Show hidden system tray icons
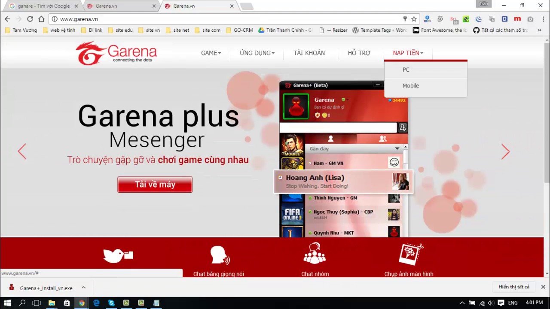550x309 pixels. coord(462,303)
